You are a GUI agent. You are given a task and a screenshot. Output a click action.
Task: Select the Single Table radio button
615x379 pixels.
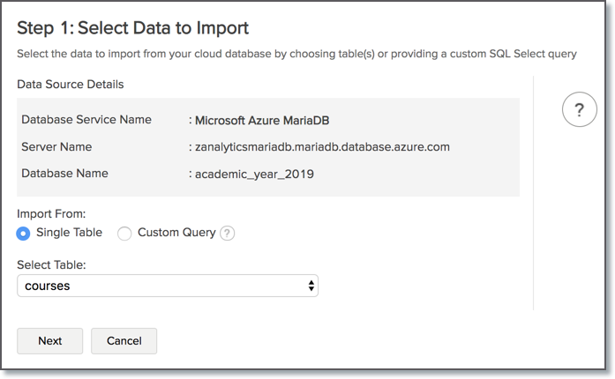(x=24, y=234)
